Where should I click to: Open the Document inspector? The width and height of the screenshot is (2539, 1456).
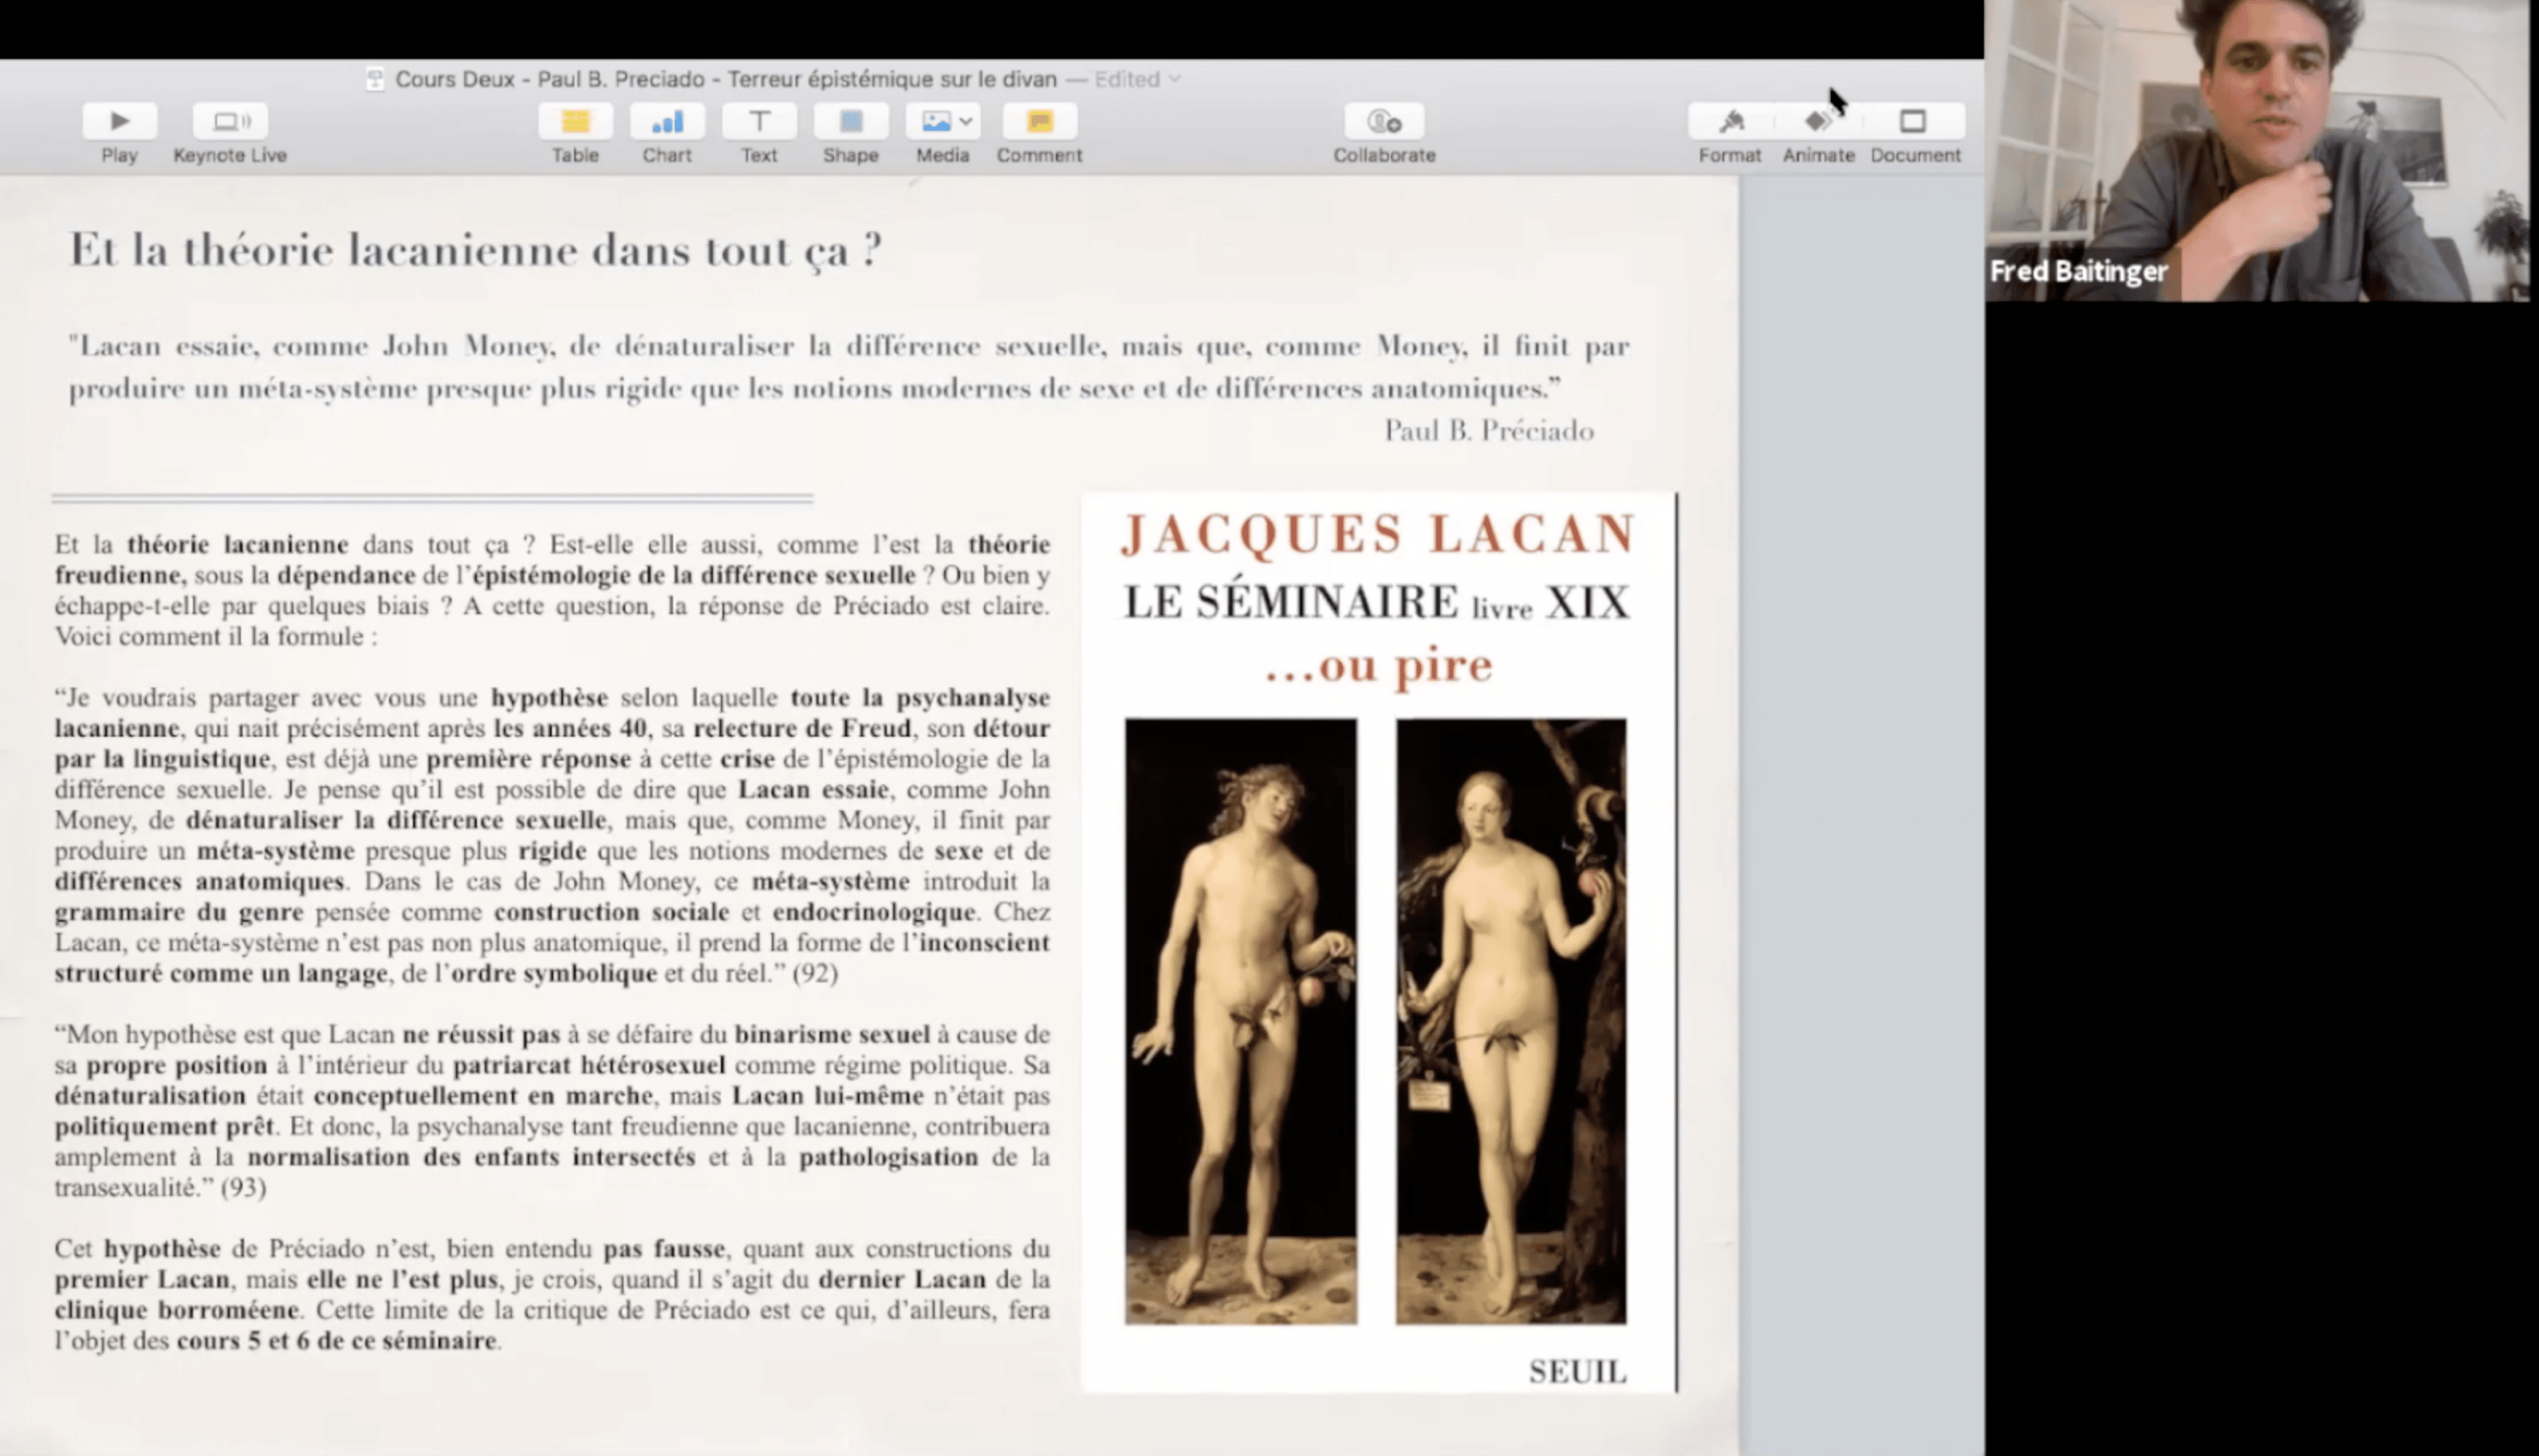click(x=1913, y=121)
